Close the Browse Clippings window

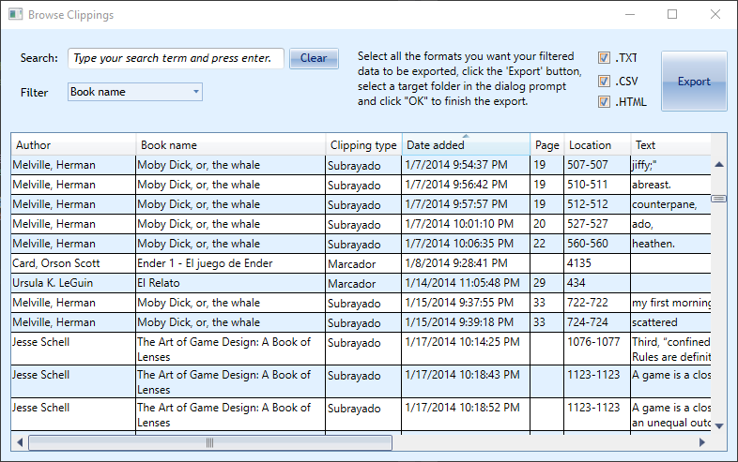[715, 14]
